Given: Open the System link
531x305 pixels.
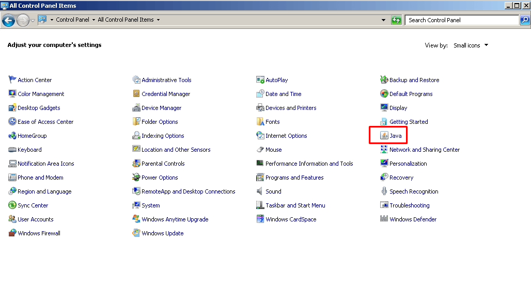Looking at the screenshot, I should point(151,205).
